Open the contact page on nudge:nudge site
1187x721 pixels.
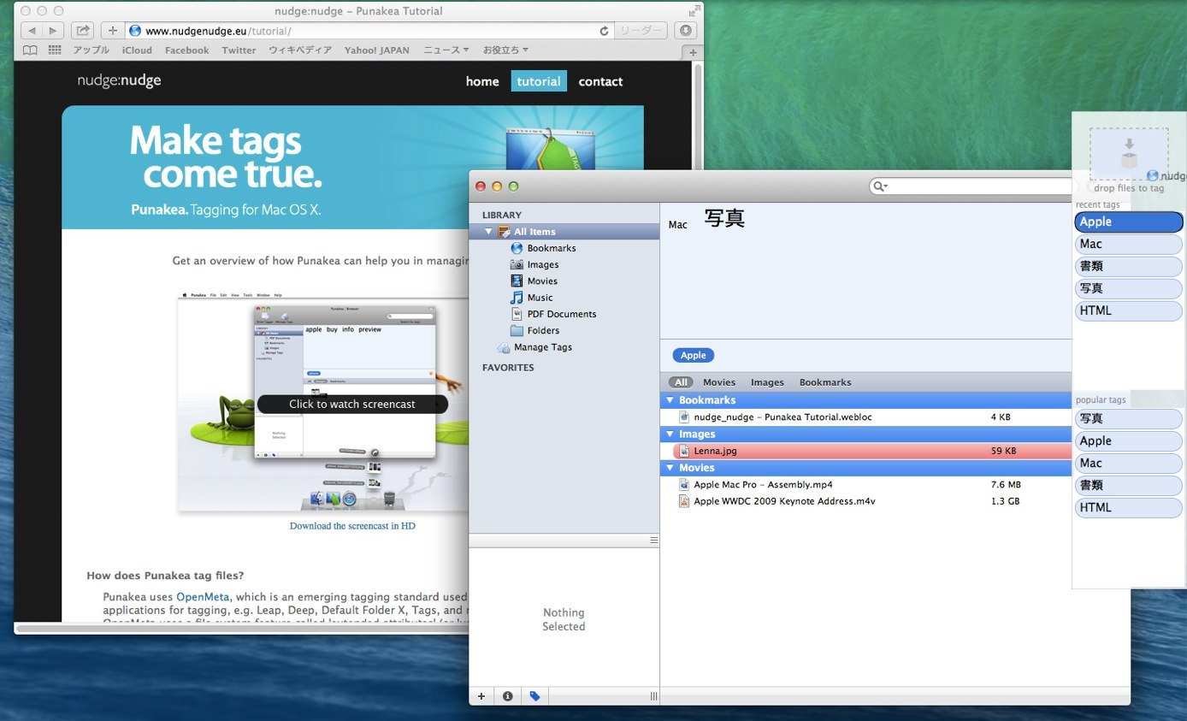coord(600,81)
